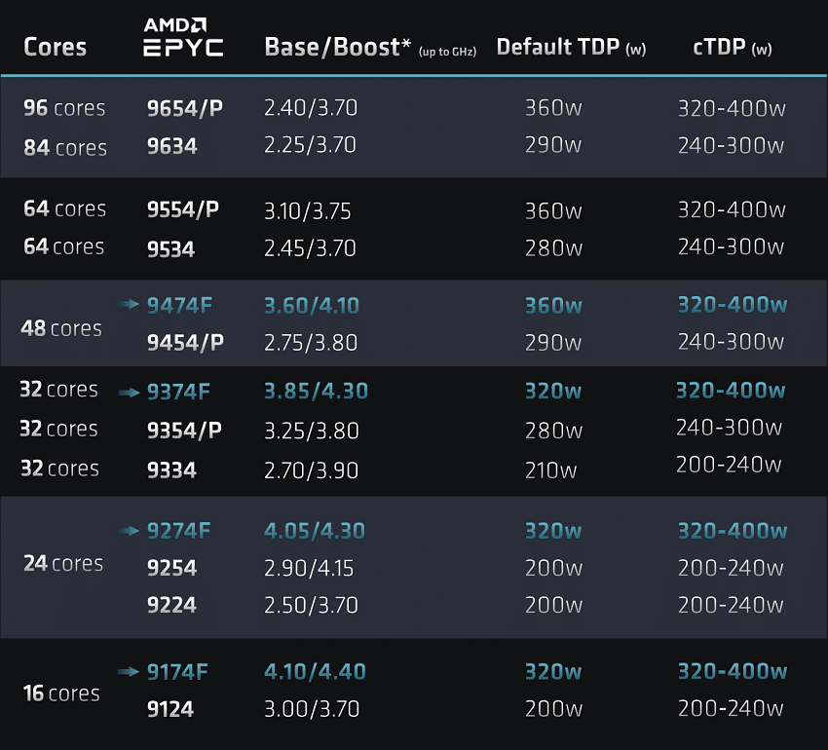Click the "360w" TDP in the 9474F row
Screen dimensions: 828x750
(x=553, y=305)
